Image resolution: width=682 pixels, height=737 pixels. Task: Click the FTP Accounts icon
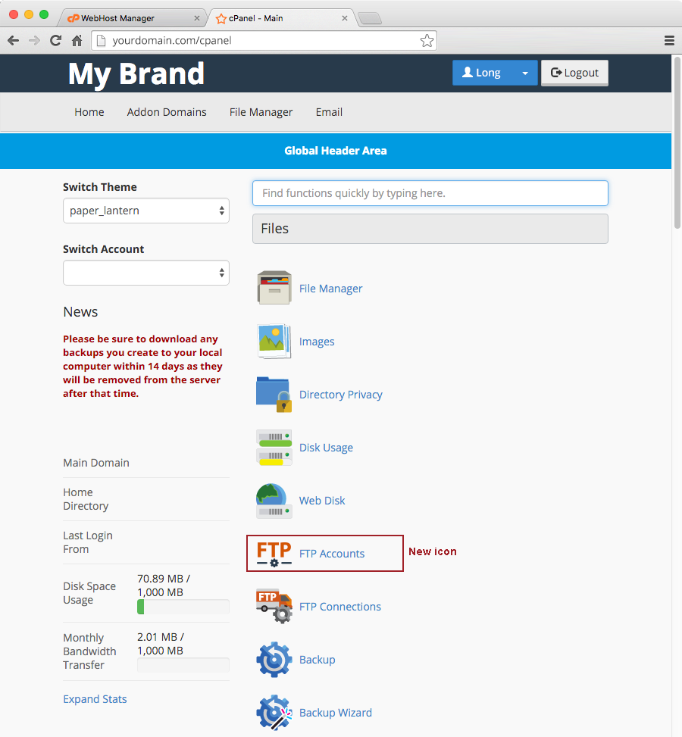tap(274, 553)
